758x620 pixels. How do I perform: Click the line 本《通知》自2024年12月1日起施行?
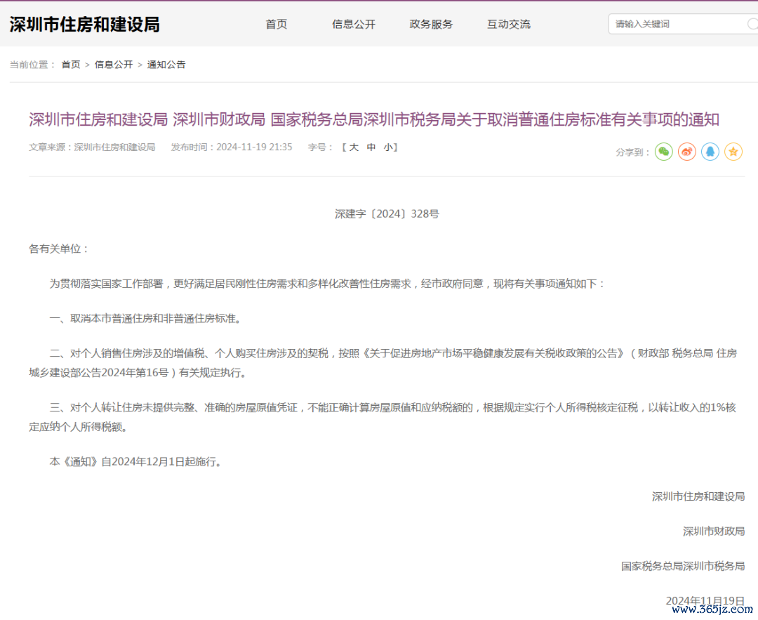[x=136, y=462]
